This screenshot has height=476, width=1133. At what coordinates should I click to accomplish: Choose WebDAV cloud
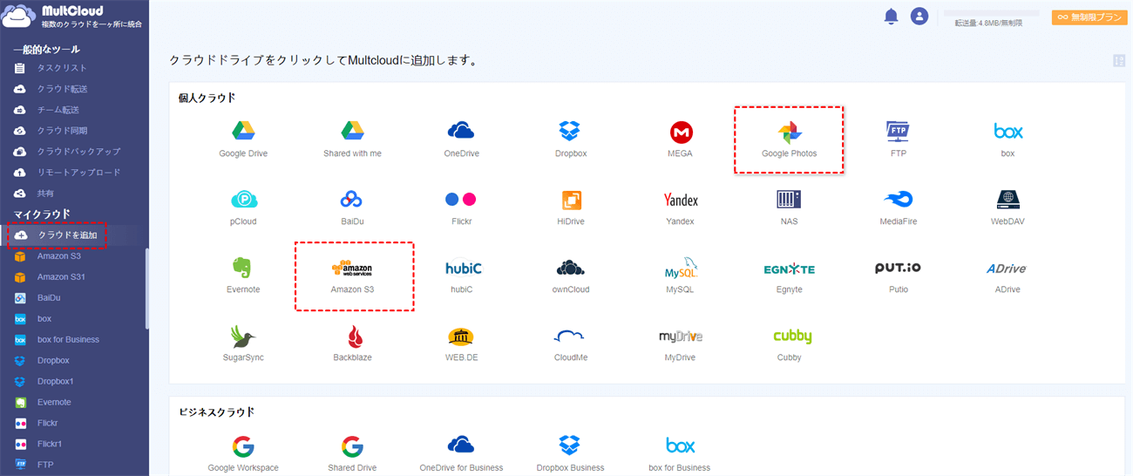[1008, 207]
